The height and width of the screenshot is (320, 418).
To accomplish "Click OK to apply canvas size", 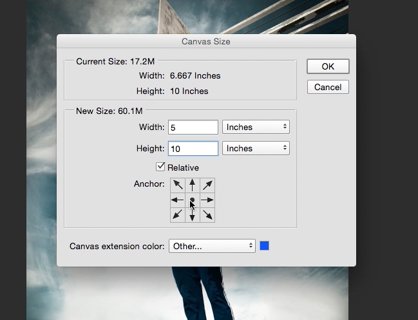I will click(x=328, y=66).
